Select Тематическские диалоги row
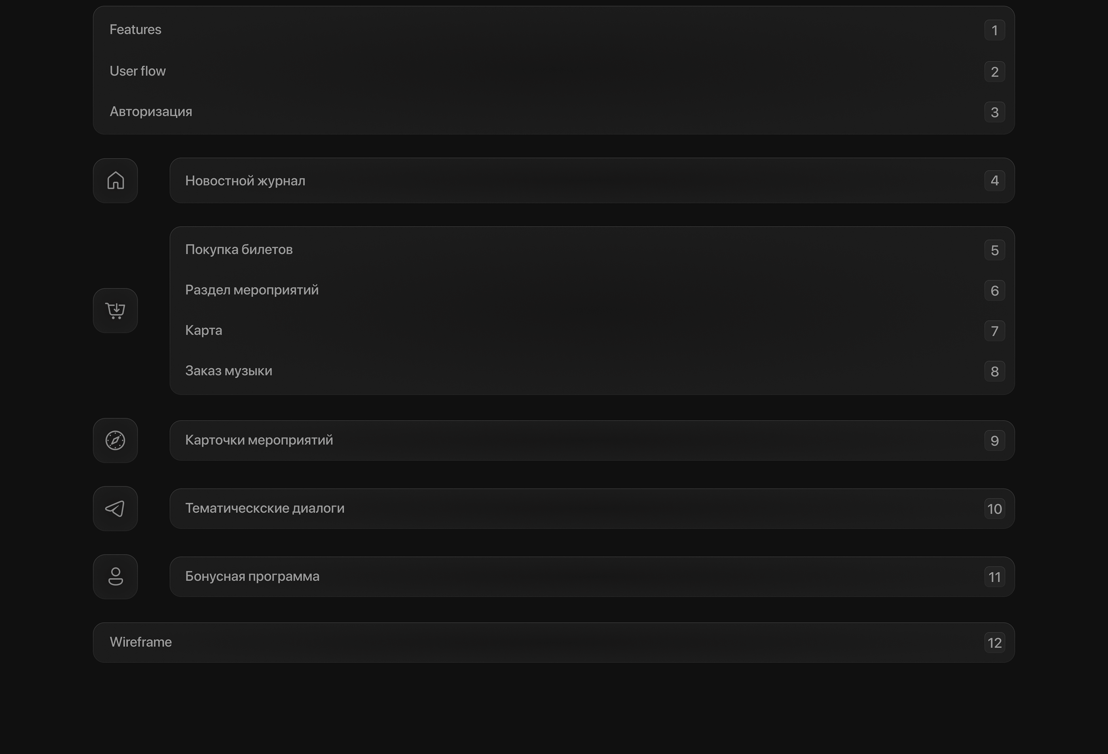This screenshot has height=754, width=1108. [265, 508]
